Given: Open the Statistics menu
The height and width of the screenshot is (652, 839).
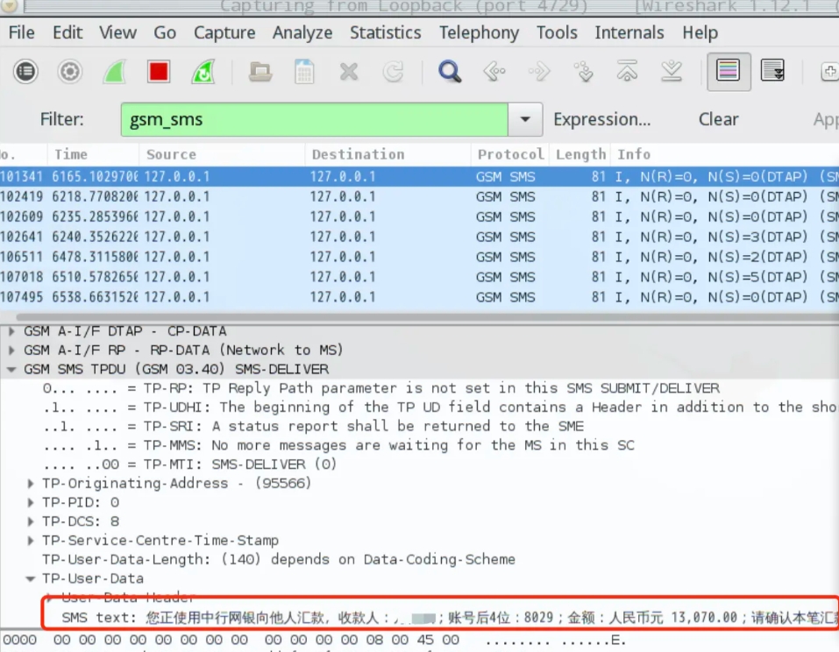Looking at the screenshot, I should point(385,32).
